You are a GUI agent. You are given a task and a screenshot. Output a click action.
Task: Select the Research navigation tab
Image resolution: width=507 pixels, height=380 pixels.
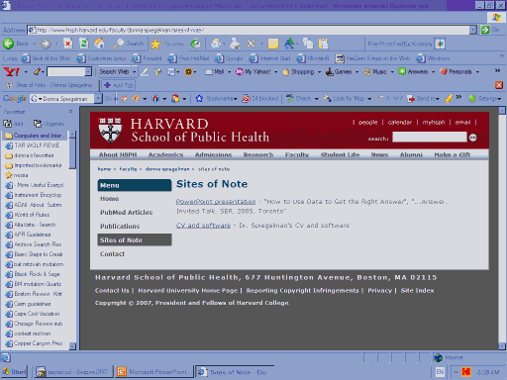[x=258, y=154]
